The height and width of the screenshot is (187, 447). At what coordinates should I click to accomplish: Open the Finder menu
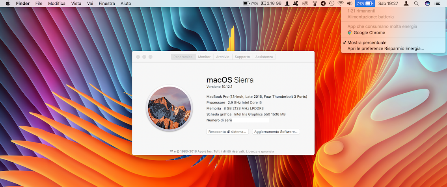[23, 4]
